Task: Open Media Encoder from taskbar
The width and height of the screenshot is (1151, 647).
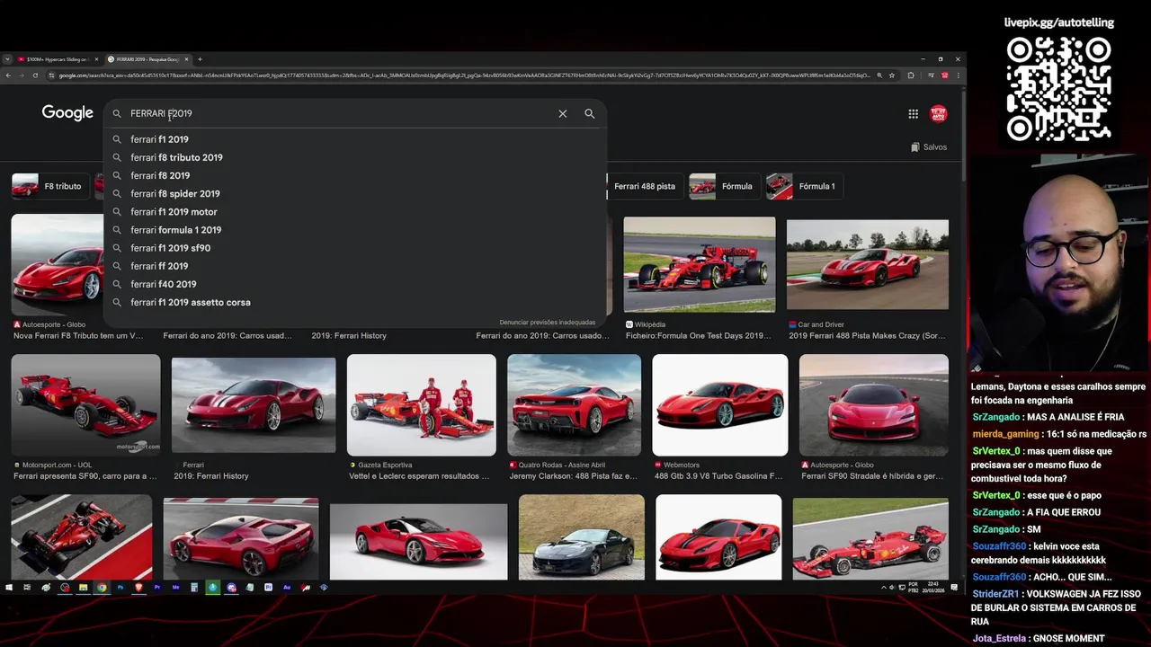Action: (176, 588)
